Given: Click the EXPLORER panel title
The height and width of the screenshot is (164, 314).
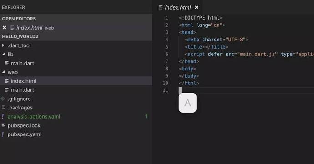Looking at the screenshot, I should point(13,7).
